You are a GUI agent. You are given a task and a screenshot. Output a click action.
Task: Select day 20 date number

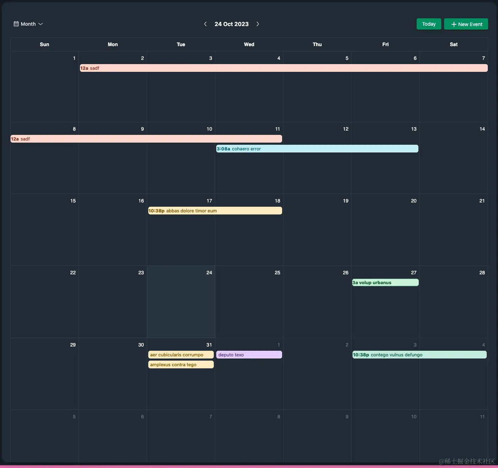[414, 201]
